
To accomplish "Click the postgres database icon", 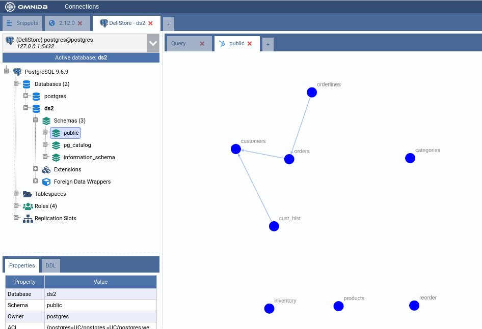I will coord(36,97).
